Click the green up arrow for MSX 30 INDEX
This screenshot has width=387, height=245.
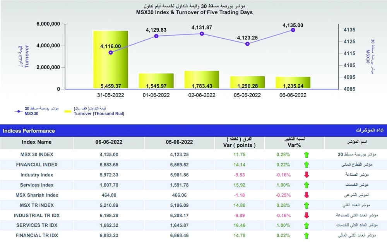pos(307,155)
